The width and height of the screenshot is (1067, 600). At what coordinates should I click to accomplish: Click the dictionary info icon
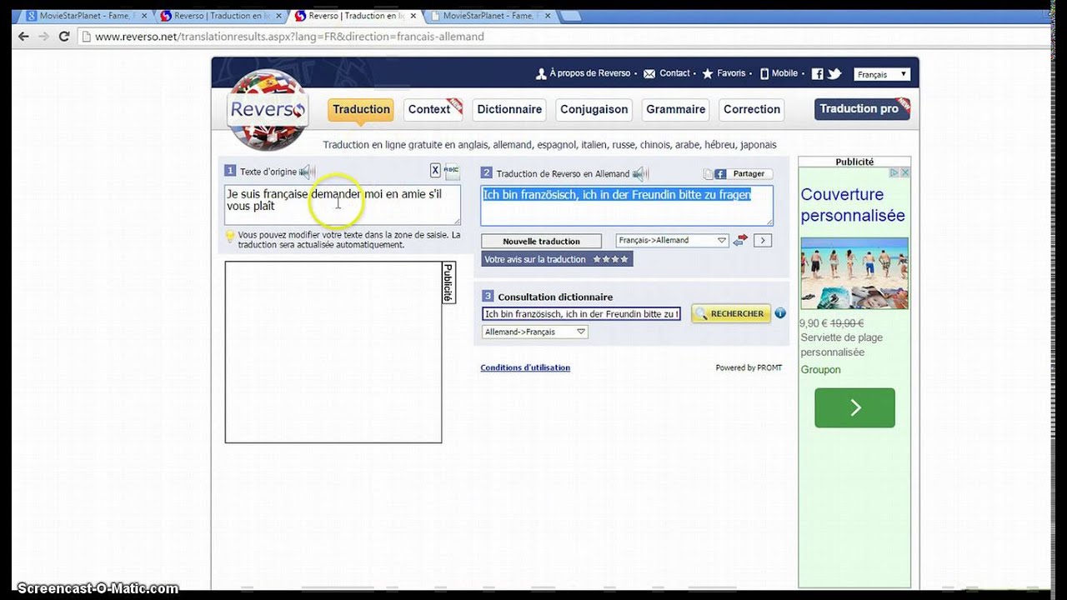(780, 313)
